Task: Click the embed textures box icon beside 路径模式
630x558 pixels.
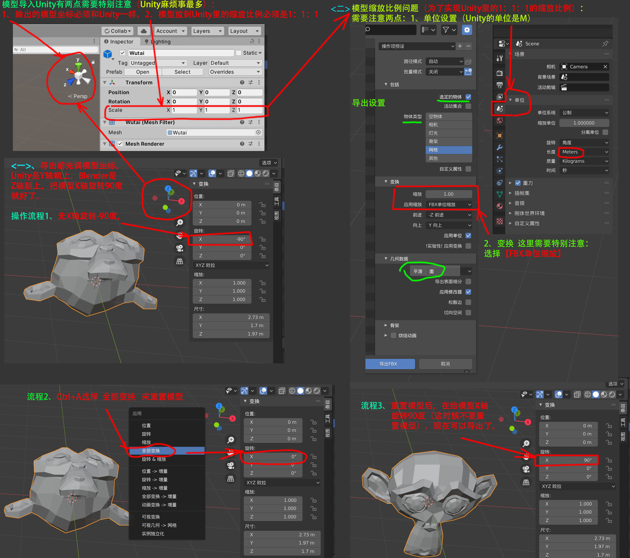Action: point(468,62)
